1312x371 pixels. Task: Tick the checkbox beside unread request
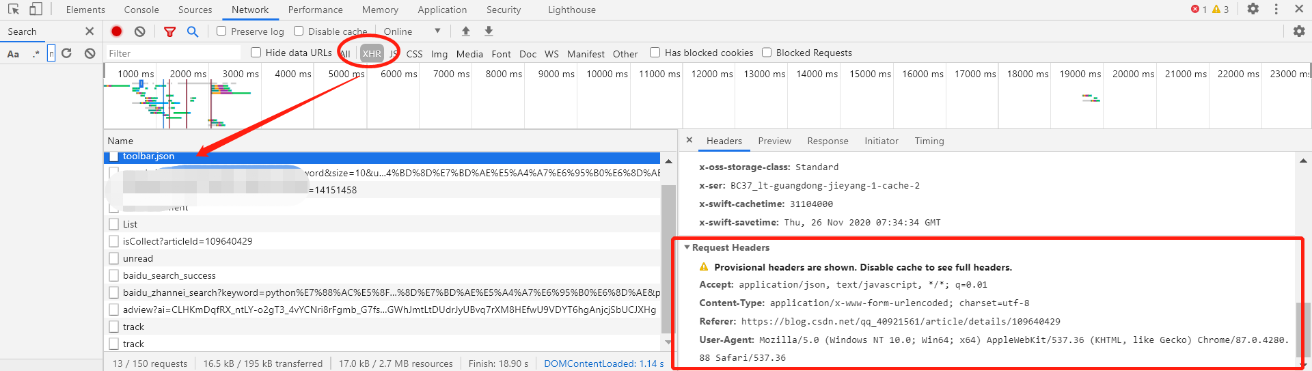click(114, 258)
